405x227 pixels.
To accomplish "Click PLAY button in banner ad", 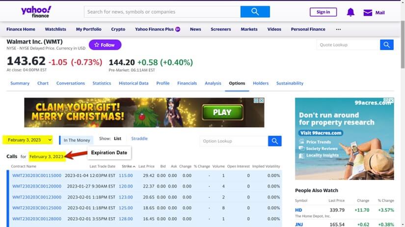I will pos(222,112).
